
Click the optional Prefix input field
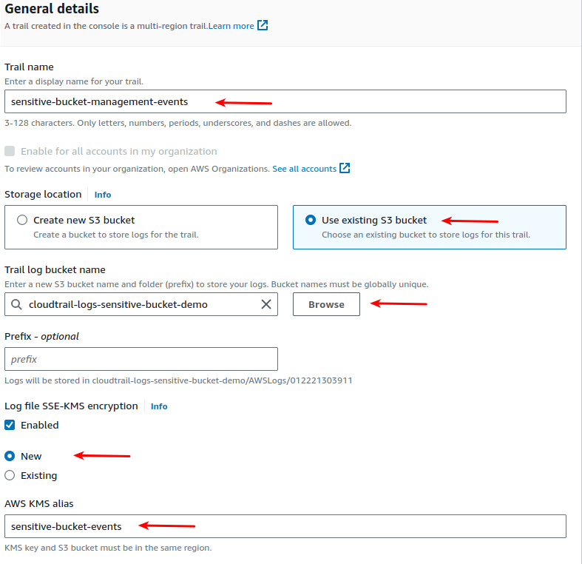click(x=141, y=359)
